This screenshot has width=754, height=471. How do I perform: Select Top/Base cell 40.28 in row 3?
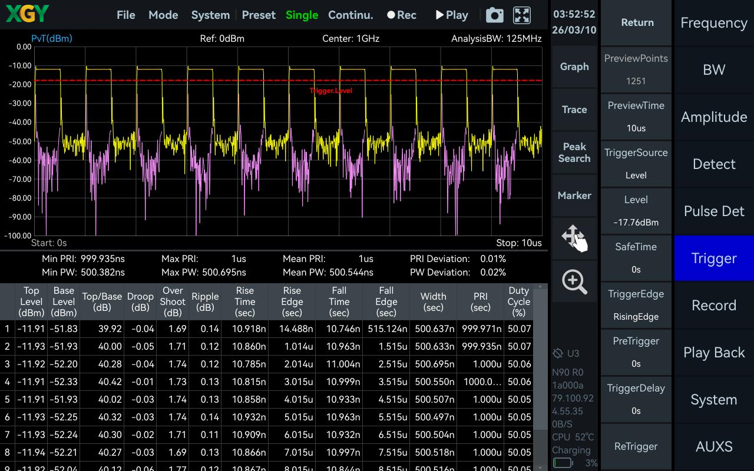point(102,364)
